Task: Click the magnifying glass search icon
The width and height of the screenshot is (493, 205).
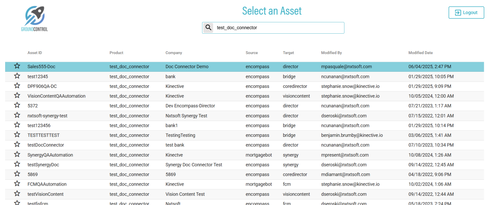Action: pyautogui.click(x=208, y=27)
